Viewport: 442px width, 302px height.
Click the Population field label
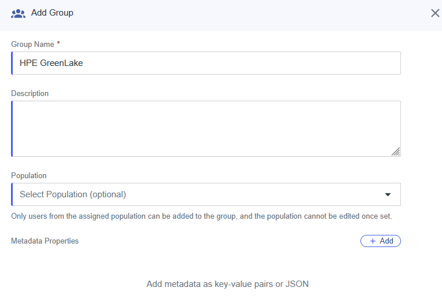pyautogui.click(x=29, y=175)
